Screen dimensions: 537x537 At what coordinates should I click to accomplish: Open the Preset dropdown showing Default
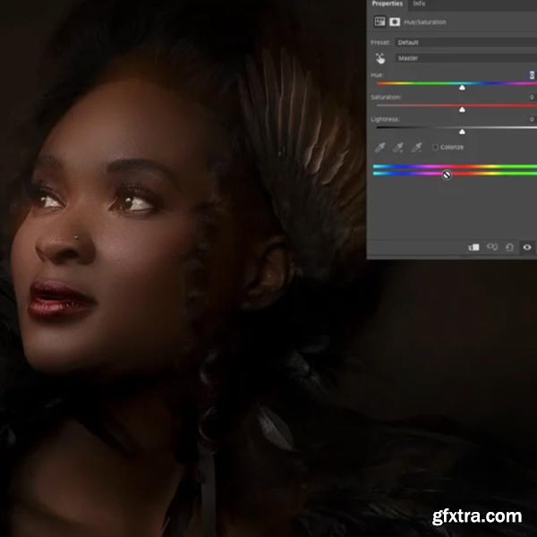click(465, 42)
